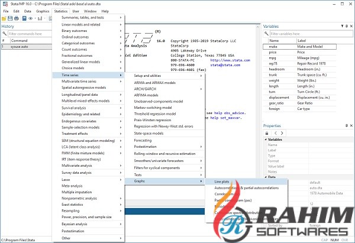
Task: Open the Graphics menu
Action: pos(43,11)
